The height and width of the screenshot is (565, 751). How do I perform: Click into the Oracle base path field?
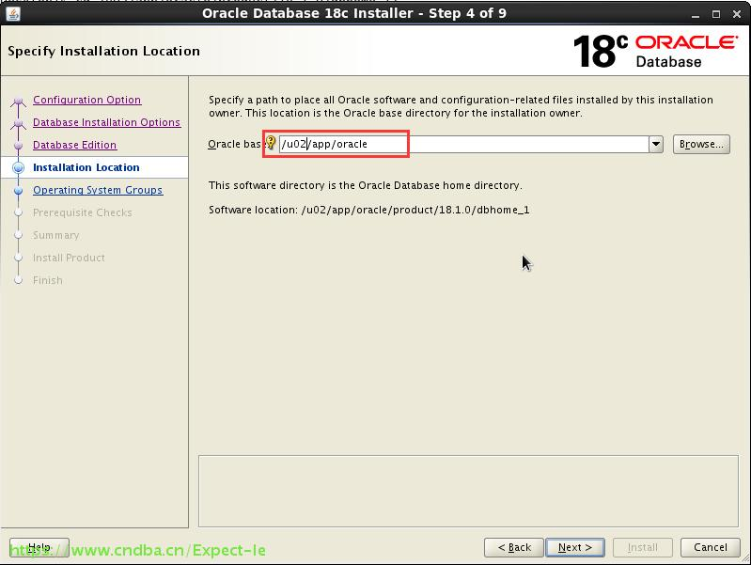[x=463, y=144]
